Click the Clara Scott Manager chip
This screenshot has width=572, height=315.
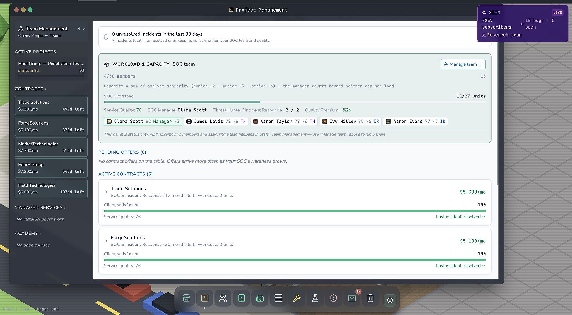143,122
